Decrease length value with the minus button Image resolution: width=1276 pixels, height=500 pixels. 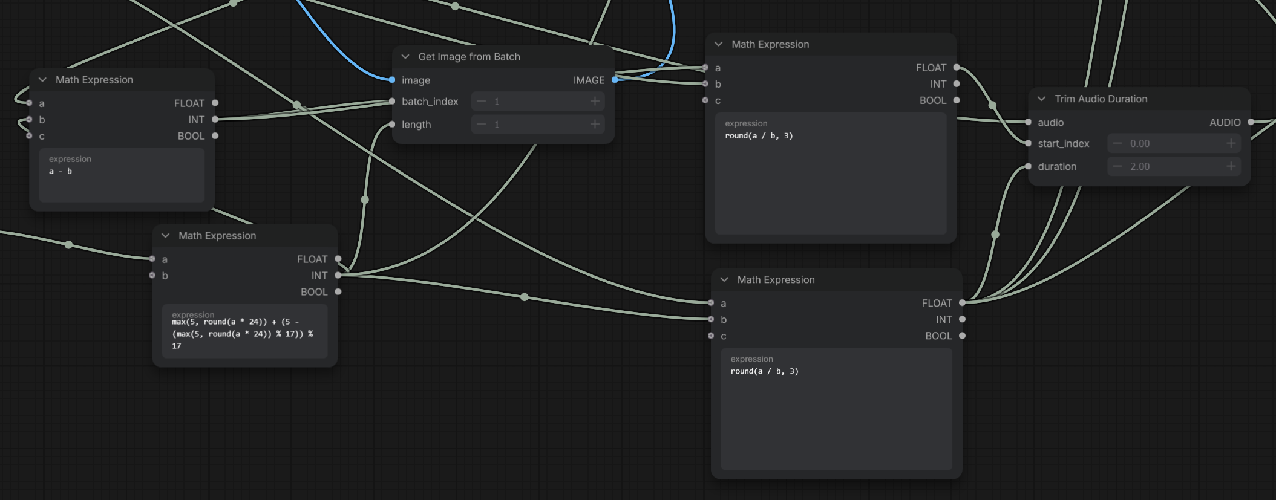pyautogui.click(x=481, y=125)
